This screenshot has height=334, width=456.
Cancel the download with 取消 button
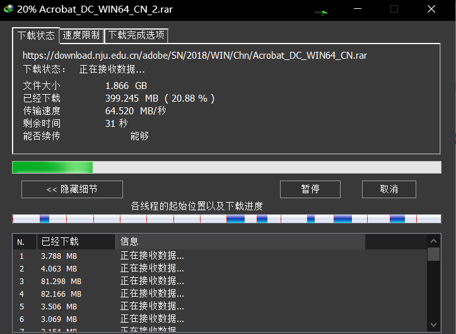tap(389, 189)
